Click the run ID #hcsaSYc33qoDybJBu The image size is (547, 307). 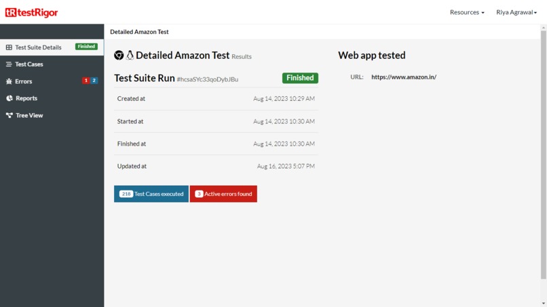click(x=208, y=79)
